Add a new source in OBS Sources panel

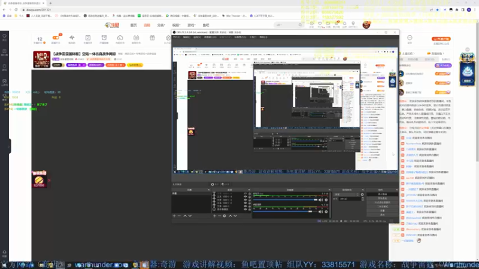pos(214,216)
